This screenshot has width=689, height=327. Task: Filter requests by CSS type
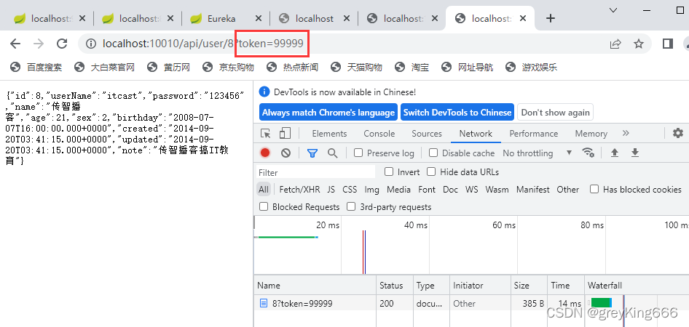tap(350, 190)
